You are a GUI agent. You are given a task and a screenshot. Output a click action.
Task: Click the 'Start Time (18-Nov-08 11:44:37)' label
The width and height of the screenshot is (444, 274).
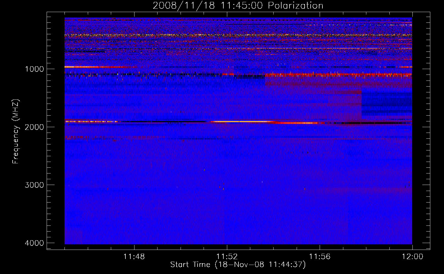coord(238,265)
